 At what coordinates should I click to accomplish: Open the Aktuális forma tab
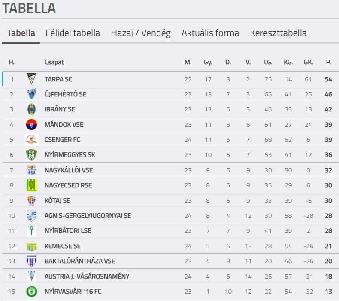point(210,33)
